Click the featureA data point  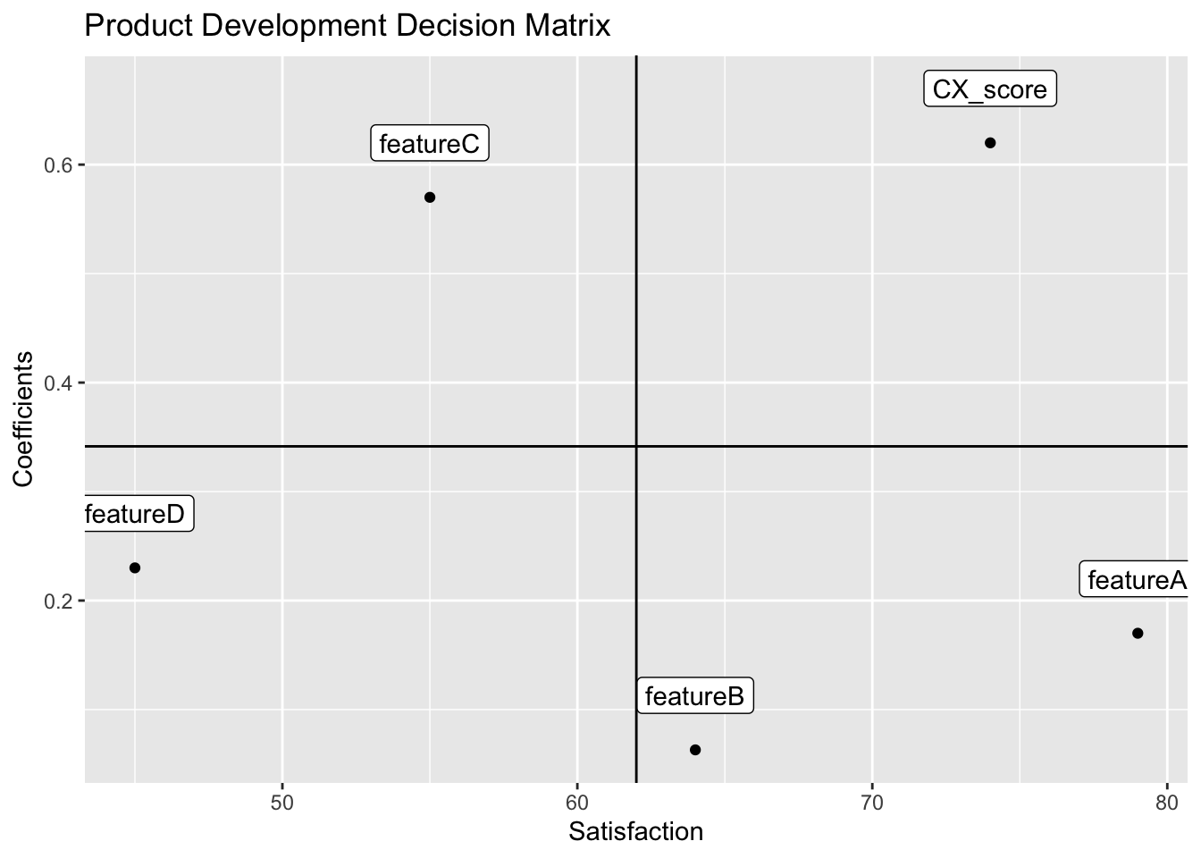pyautogui.click(x=1138, y=634)
